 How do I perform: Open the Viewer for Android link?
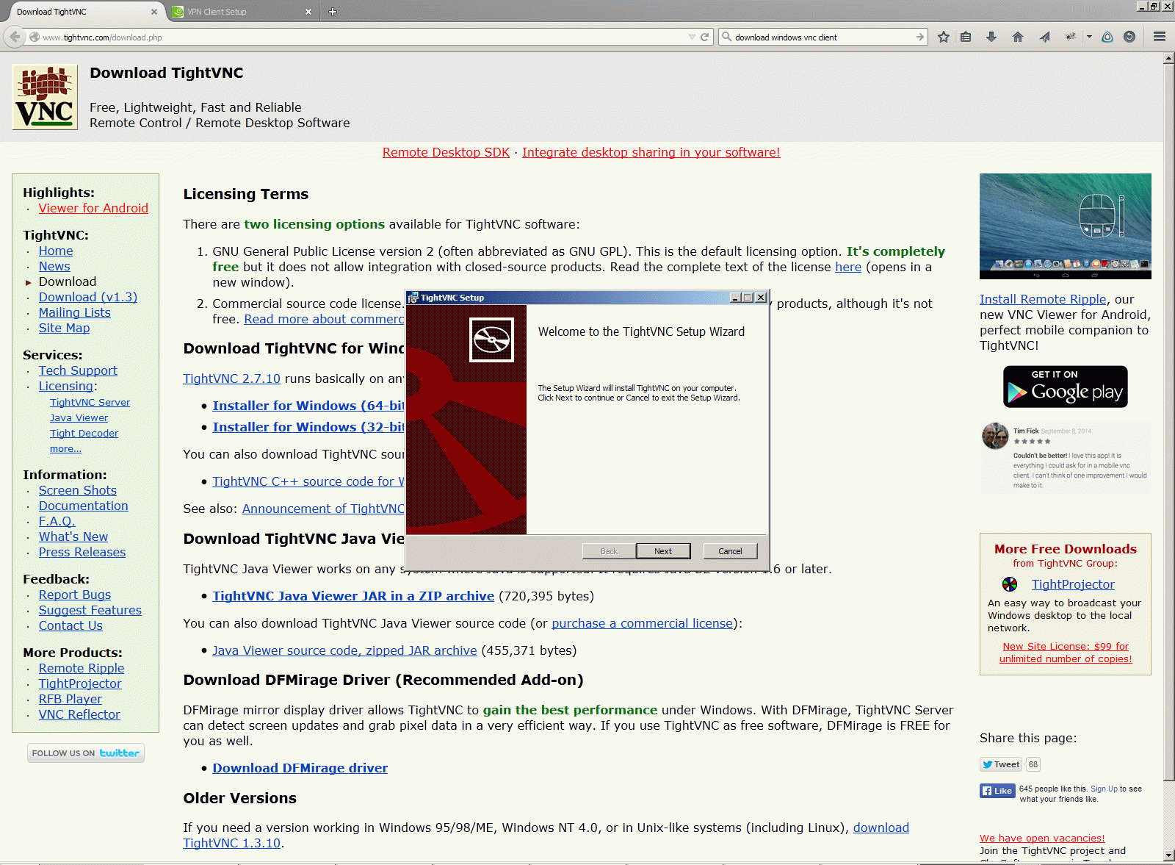point(93,209)
